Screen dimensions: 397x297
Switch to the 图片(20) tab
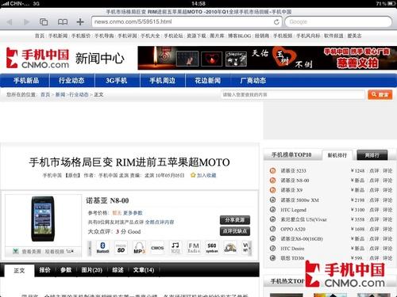(x=91, y=270)
